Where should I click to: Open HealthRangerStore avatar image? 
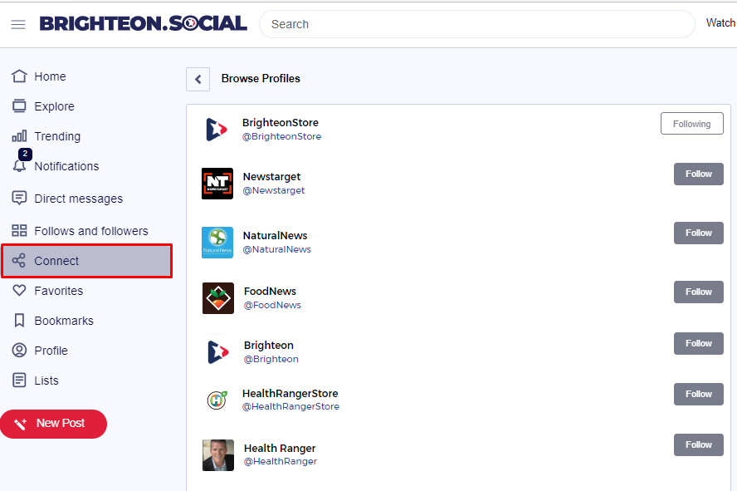[217, 400]
